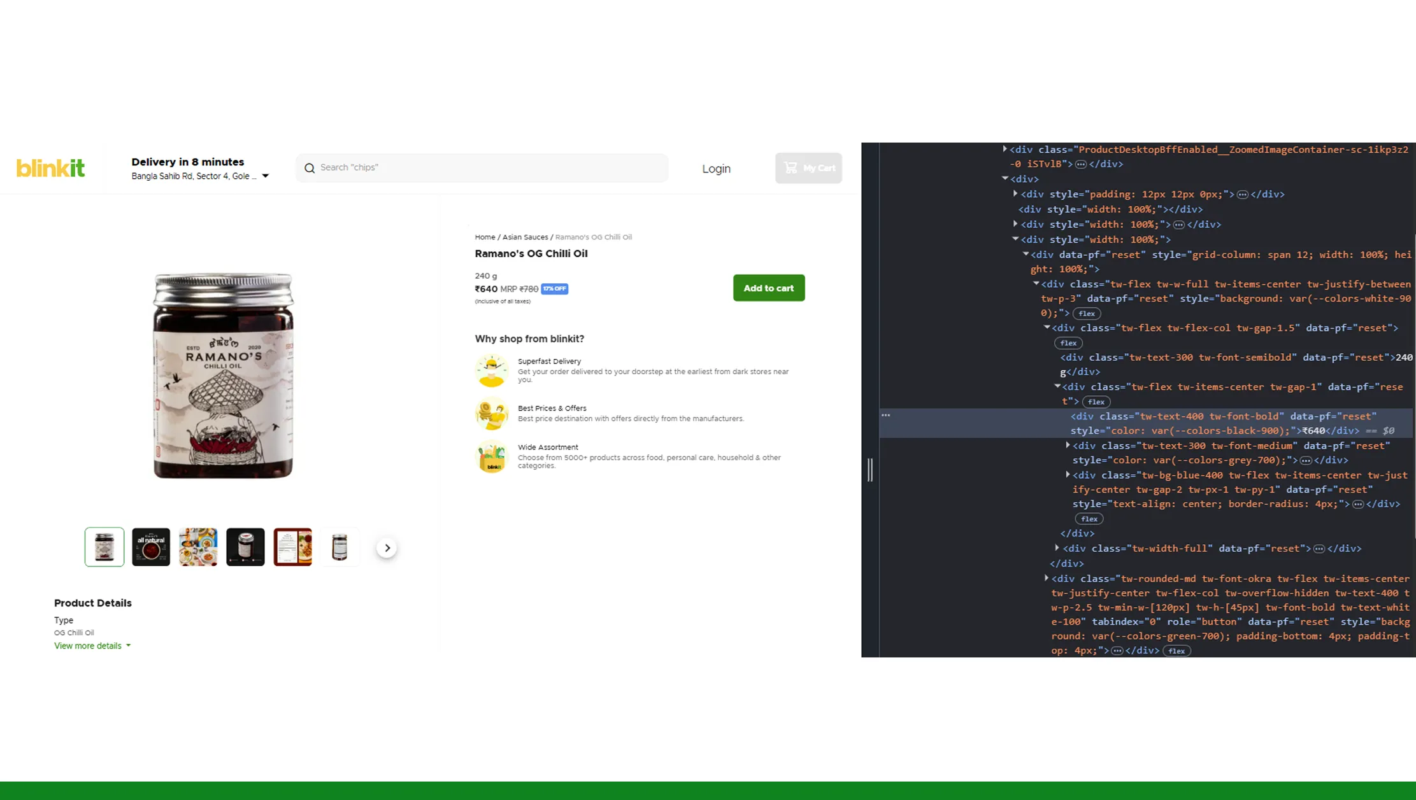Select the all natural product thumbnail
Image resolution: width=1416 pixels, height=800 pixels.
[x=151, y=547]
